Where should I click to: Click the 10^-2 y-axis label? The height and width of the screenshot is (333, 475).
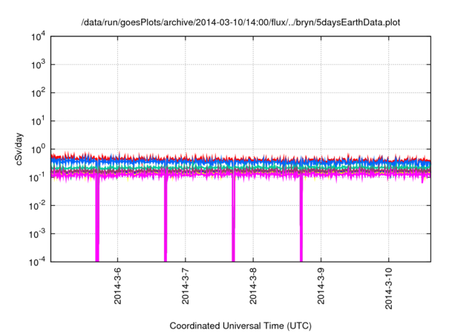[x=38, y=206]
